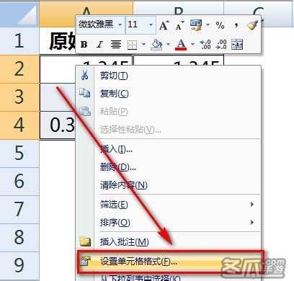The image size is (294, 281).
Task: Open the fill color dropdown arrow
Action: 168,44
